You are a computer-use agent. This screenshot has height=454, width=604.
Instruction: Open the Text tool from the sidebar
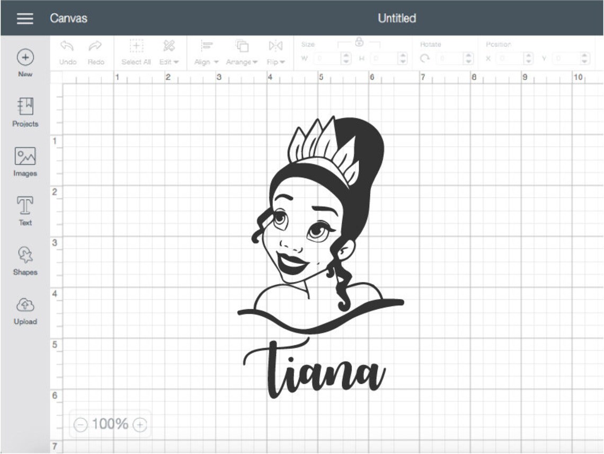(24, 210)
